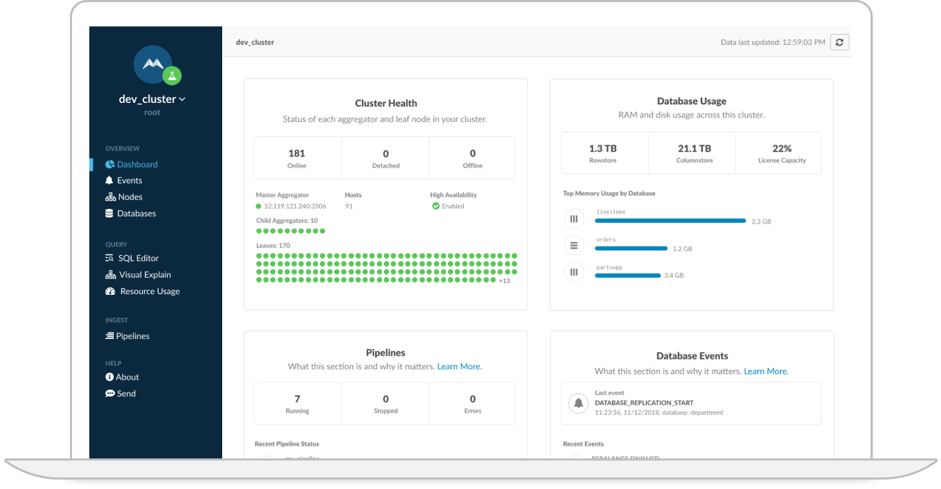Click the 7 Running pipelines stat

(298, 404)
